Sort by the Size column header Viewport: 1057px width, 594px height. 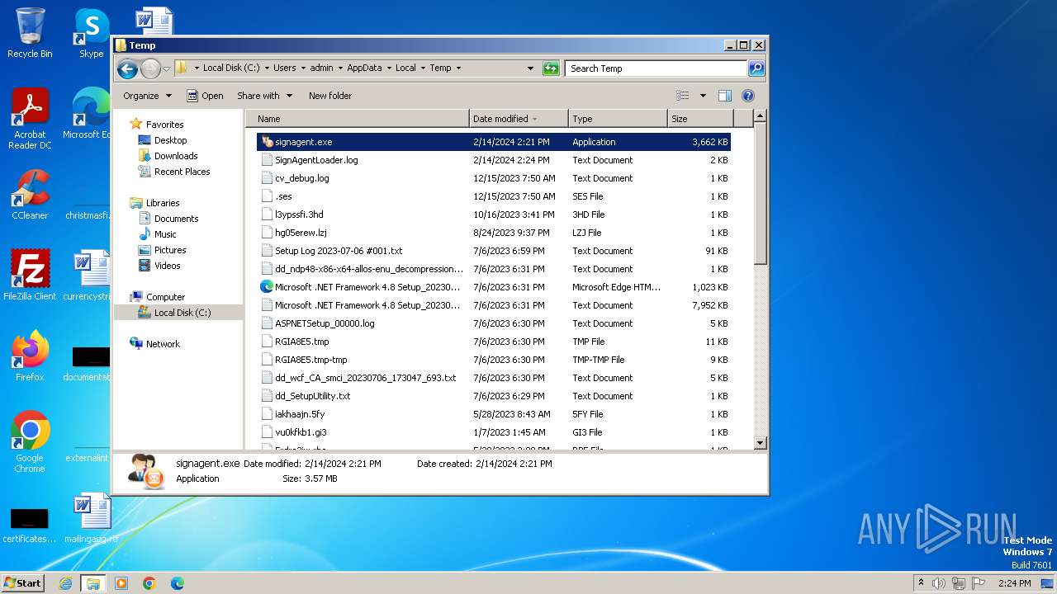point(701,119)
